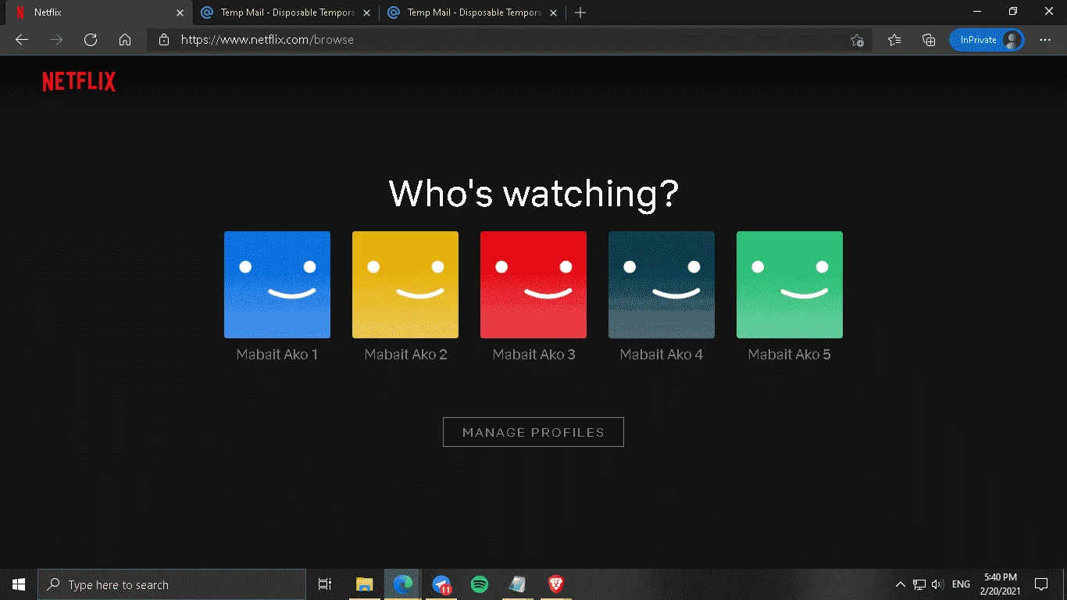Click the Type here to search box
1067x600 pixels.
point(172,584)
